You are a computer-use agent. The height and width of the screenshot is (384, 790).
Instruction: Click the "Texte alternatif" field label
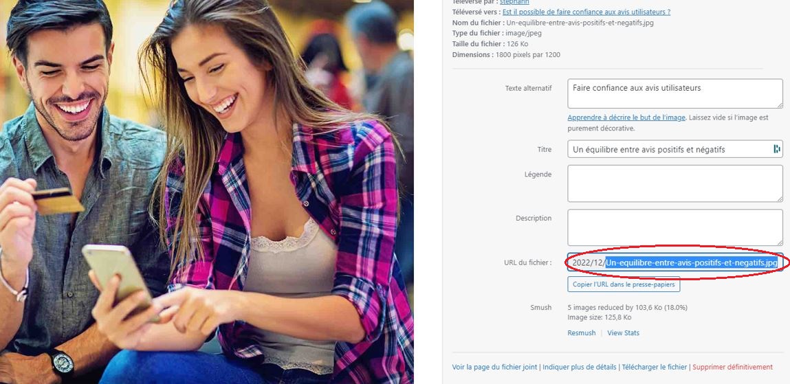click(528, 88)
